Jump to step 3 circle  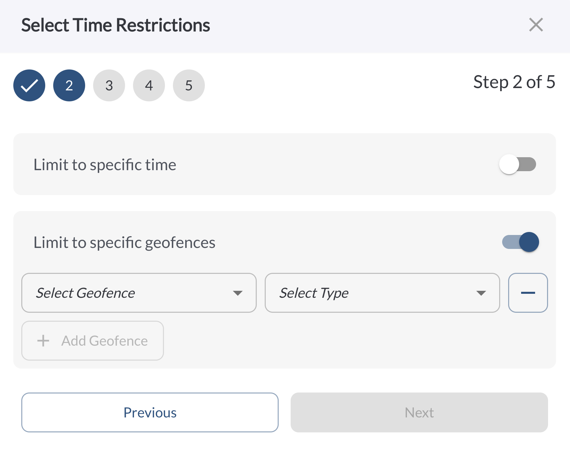click(109, 85)
